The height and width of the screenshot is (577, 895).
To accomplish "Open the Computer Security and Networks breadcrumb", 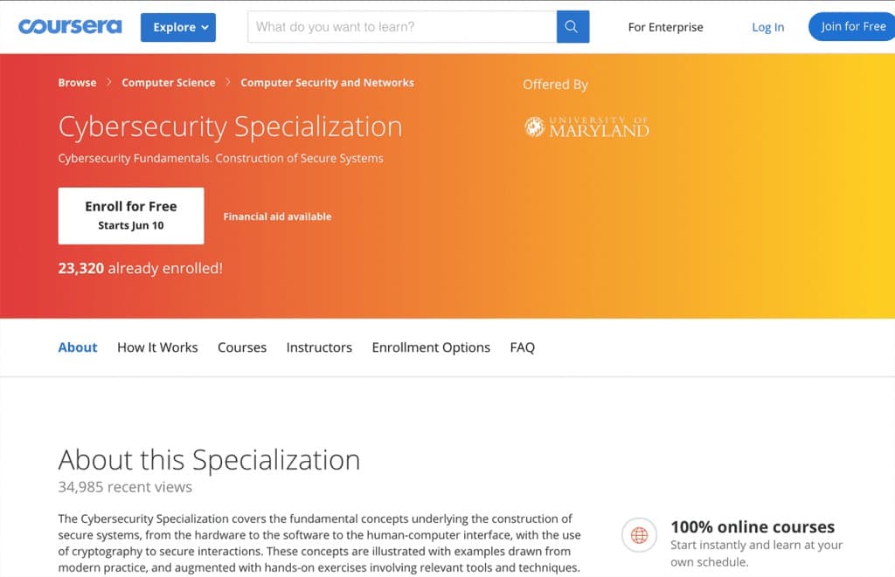I will (x=327, y=82).
